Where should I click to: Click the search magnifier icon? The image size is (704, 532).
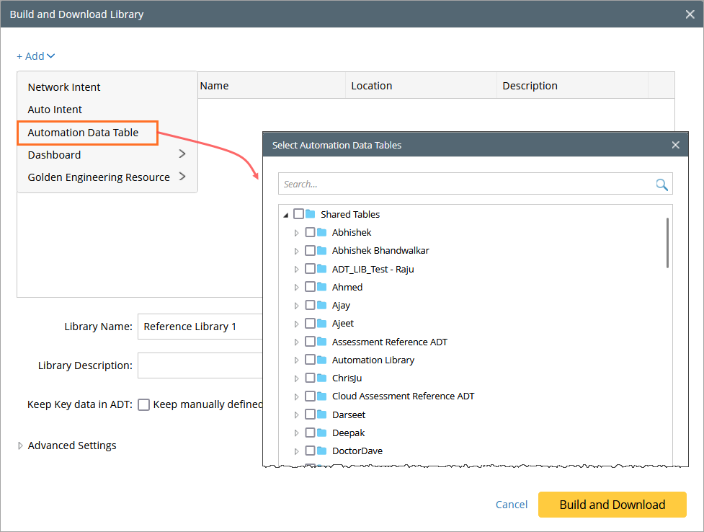point(661,185)
